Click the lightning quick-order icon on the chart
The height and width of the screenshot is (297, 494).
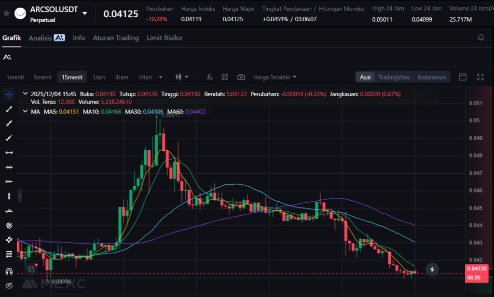432,270
